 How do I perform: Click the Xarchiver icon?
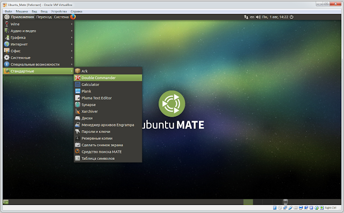point(77,111)
